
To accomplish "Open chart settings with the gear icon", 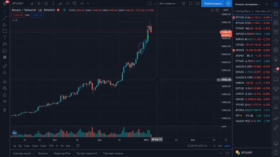I will coord(183,3).
